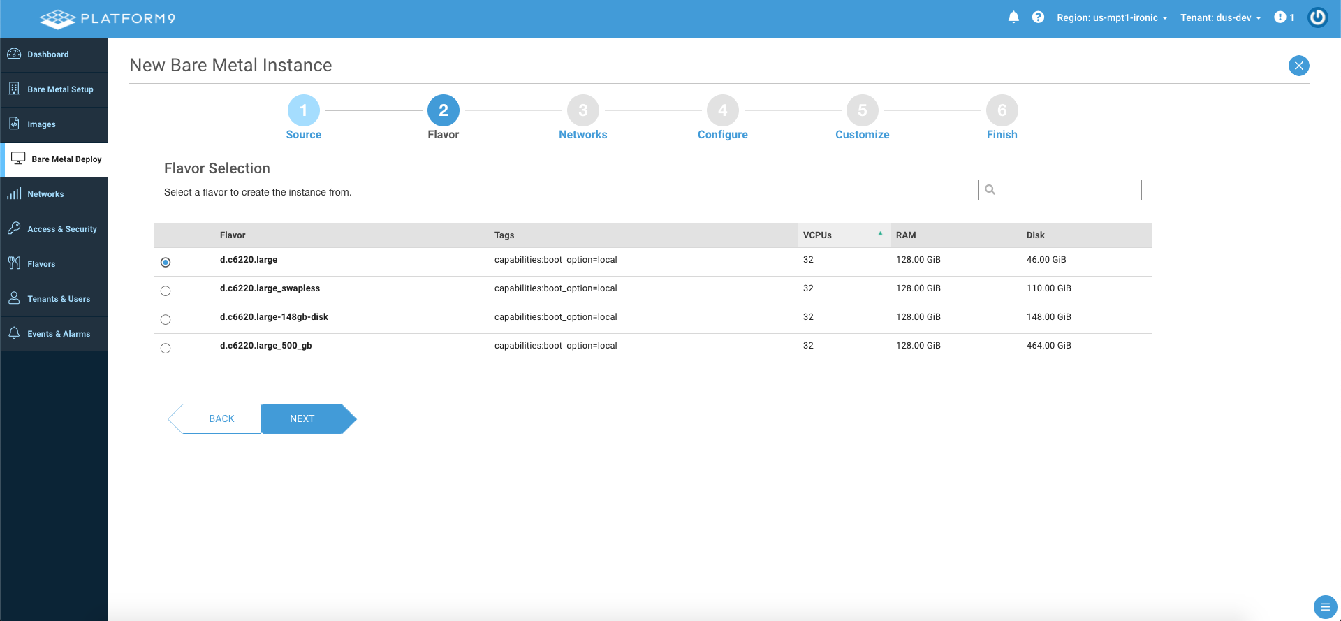This screenshot has width=1341, height=621.
Task: Click the Networks step label
Action: 583,135
